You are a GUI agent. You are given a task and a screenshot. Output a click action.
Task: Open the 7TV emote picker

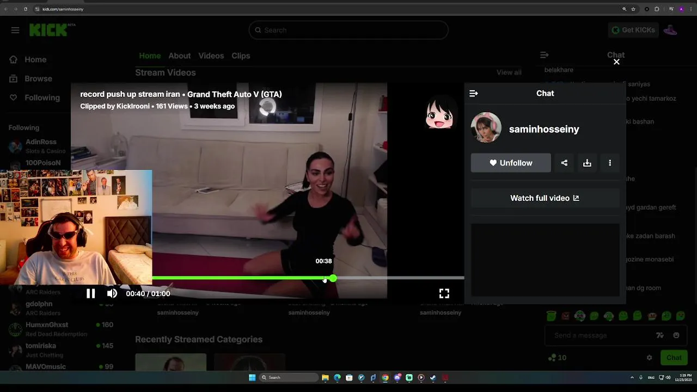click(660, 335)
